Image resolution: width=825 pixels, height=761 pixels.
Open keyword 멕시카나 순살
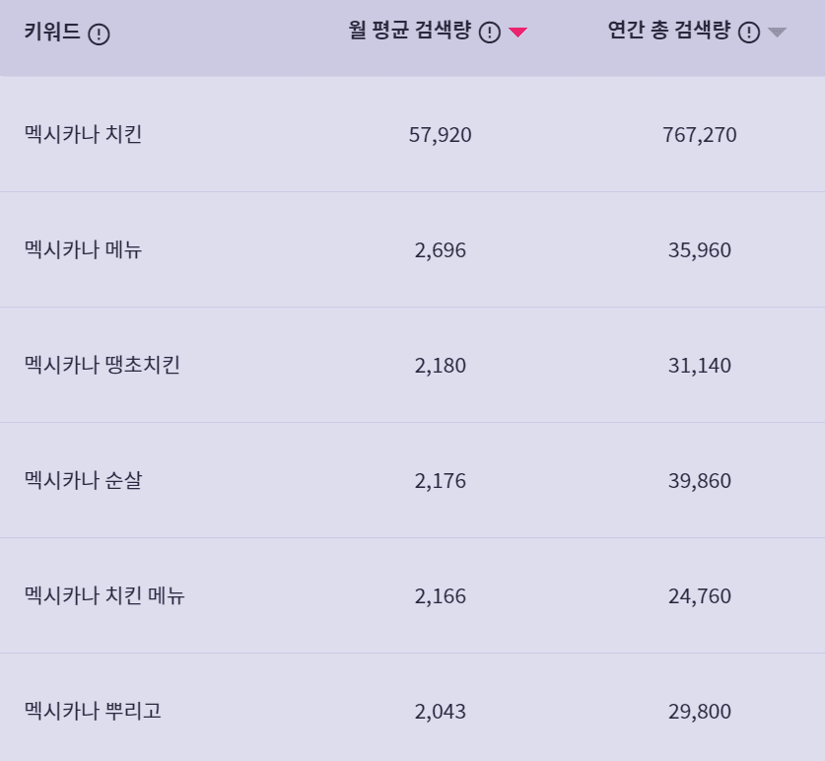84,481
